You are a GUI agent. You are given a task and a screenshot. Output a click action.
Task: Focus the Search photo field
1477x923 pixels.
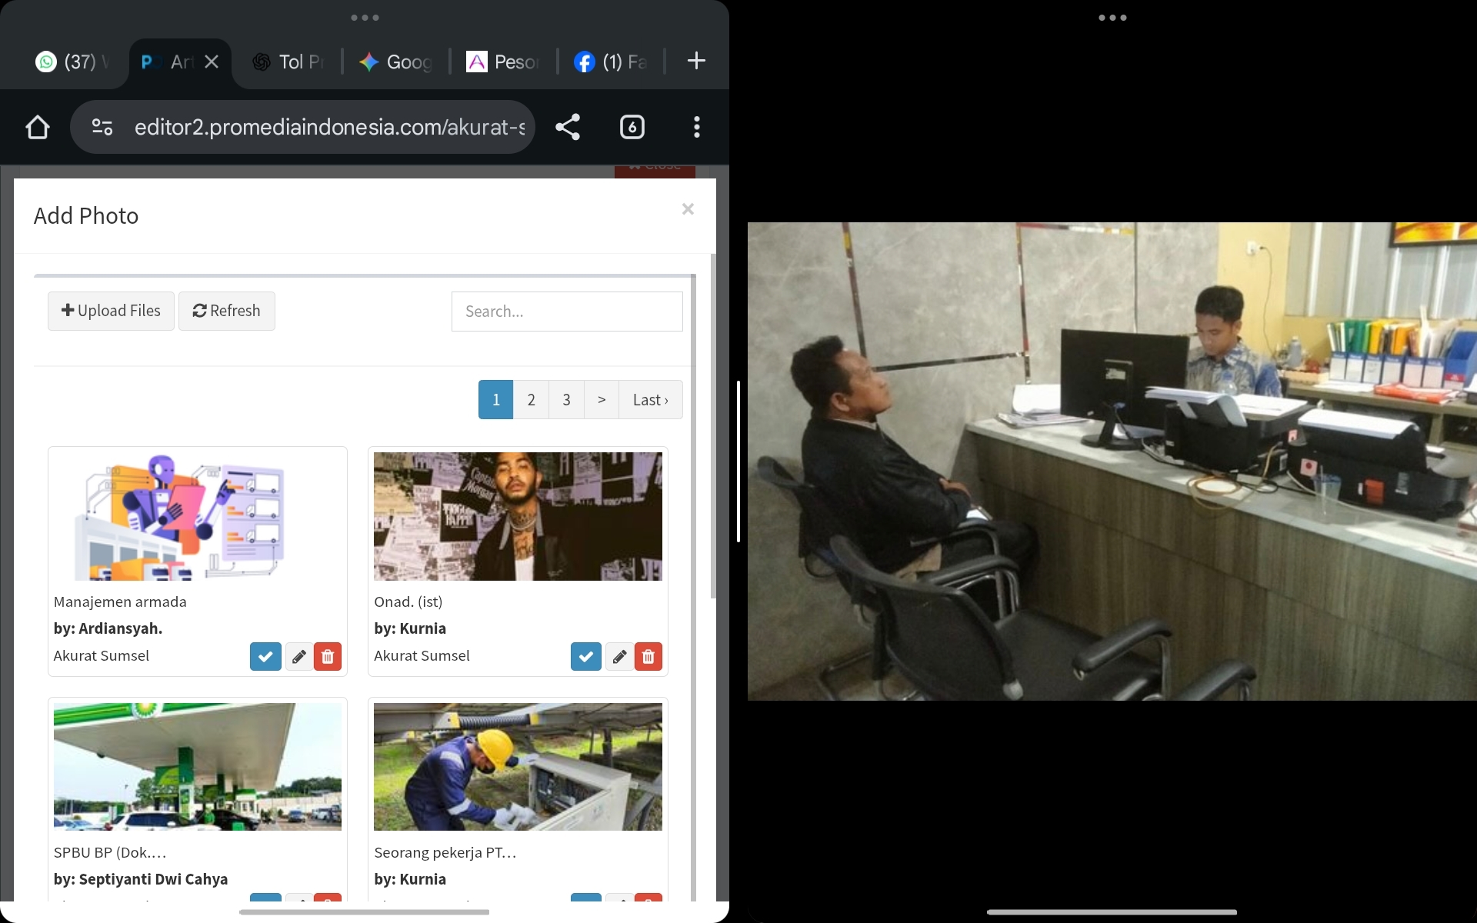pyautogui.click(x=567, y=312)
